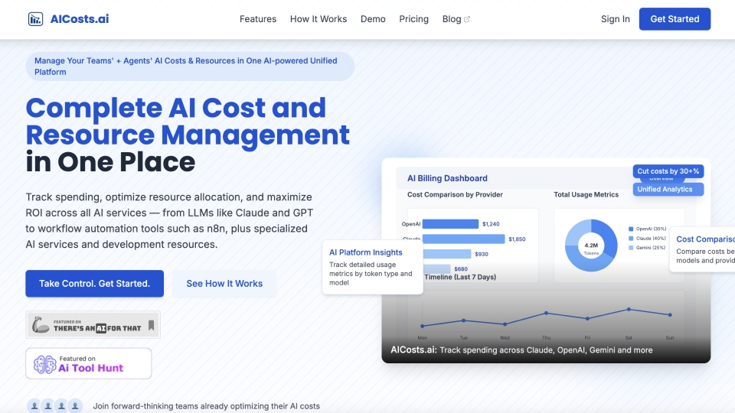Open the AI Platform Insights card
Screen dimensions: 735x413
[373, 267]
